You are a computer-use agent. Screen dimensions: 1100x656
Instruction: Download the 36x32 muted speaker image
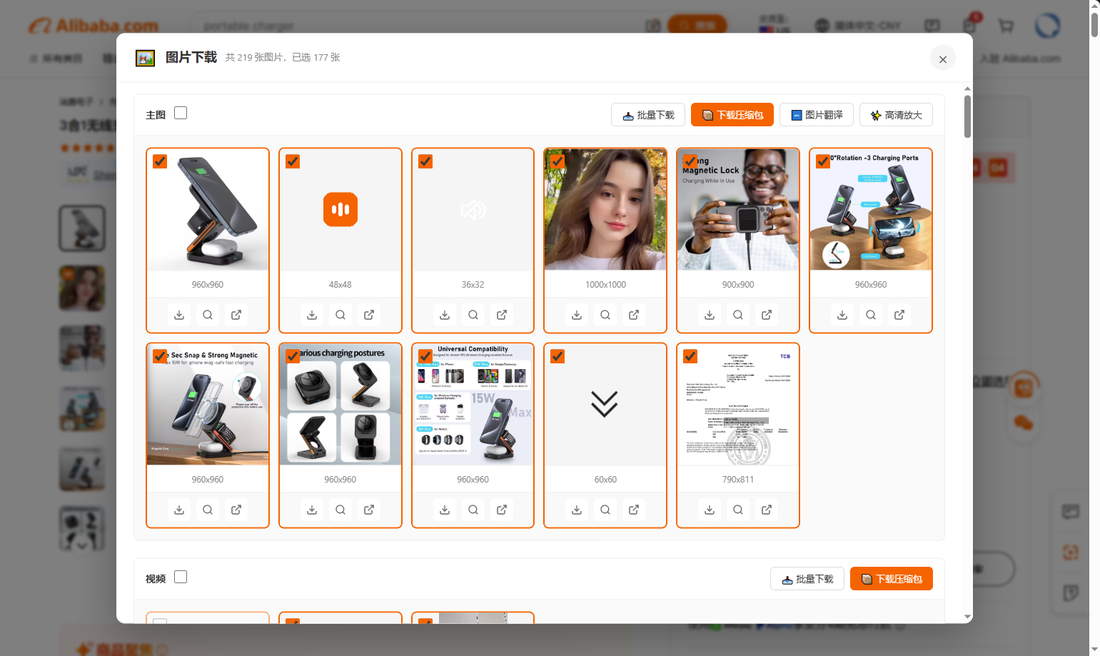[x=445, y=315]
